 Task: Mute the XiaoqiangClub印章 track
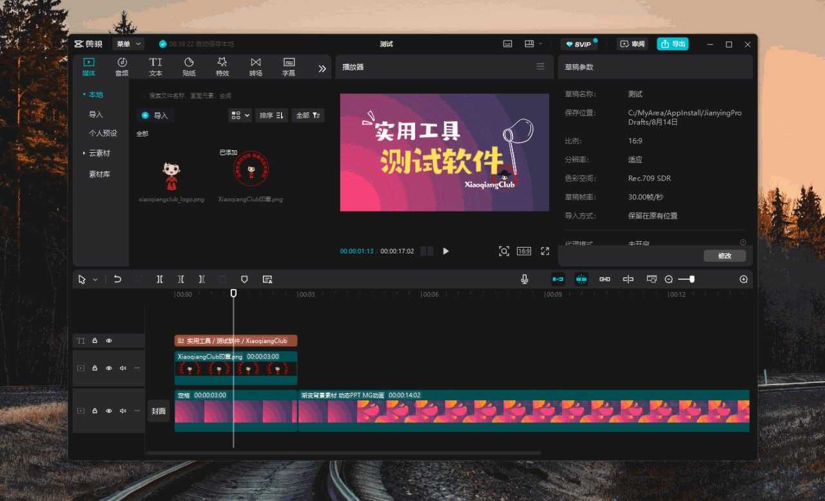[122, 368]
